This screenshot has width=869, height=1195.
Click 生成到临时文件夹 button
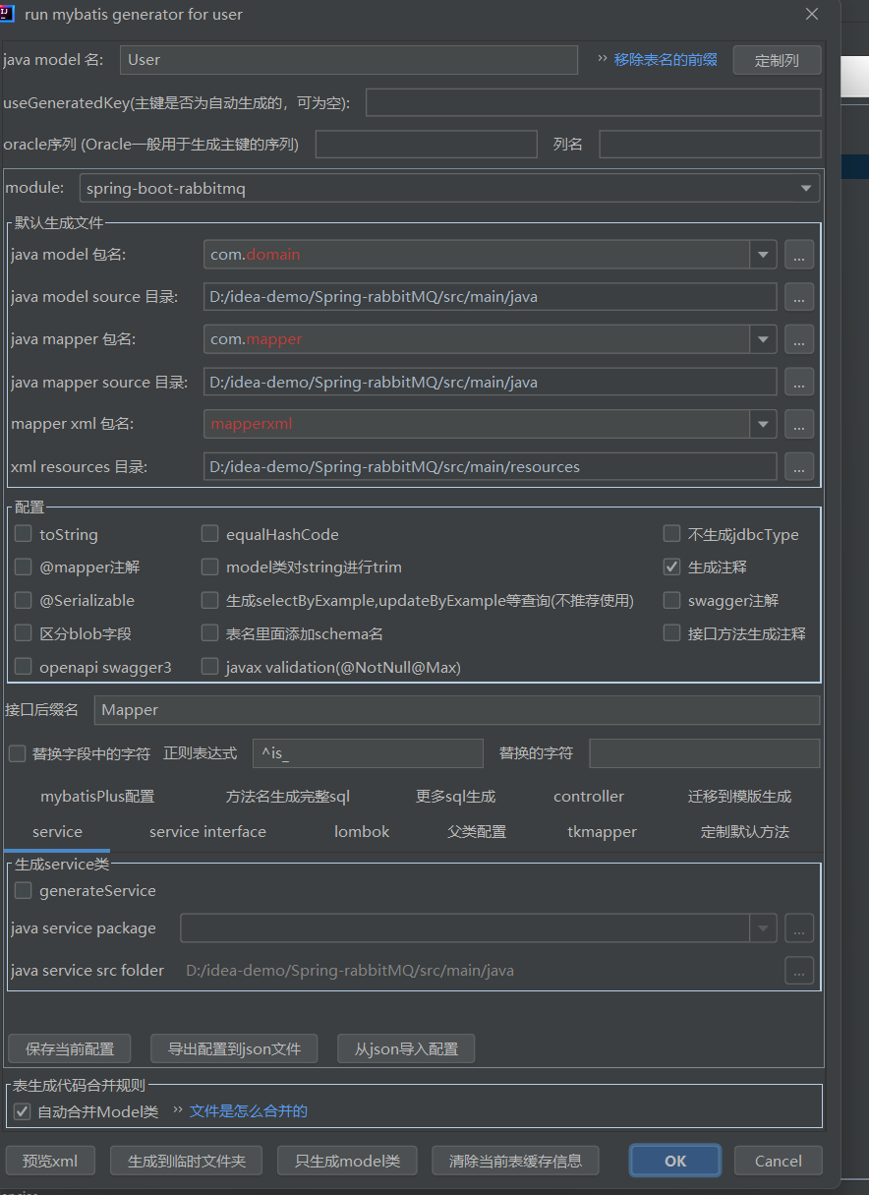pos(186,1161)
